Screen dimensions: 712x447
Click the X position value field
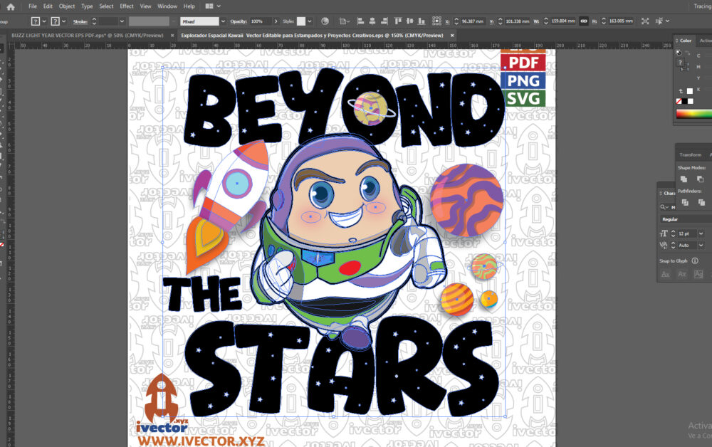point(472,21)
